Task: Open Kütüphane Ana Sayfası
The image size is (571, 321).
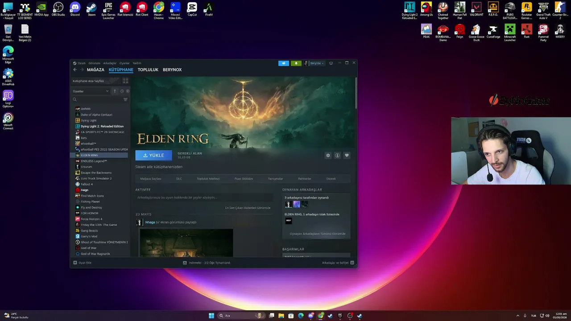Action: point(88,81)
